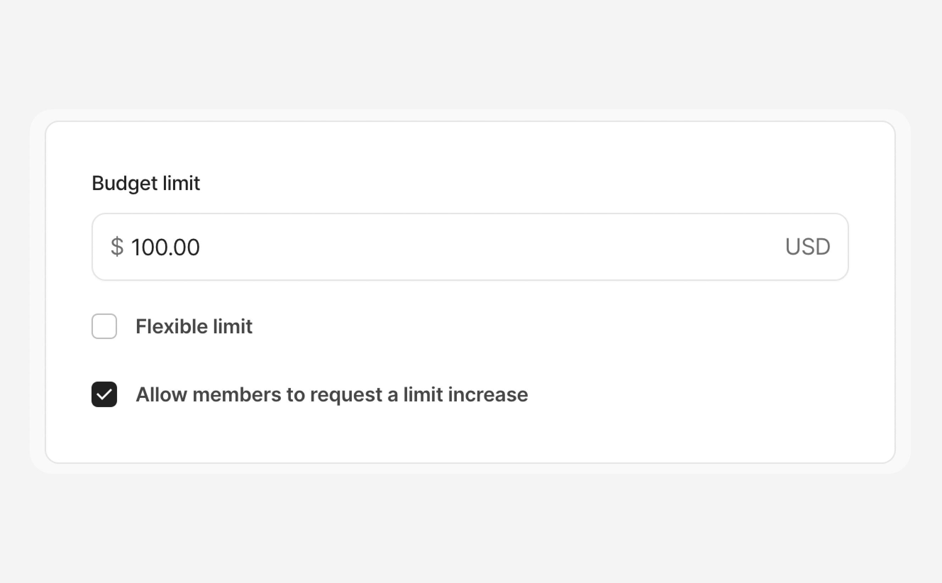Select the 100.00 amount value

(166, 246)
